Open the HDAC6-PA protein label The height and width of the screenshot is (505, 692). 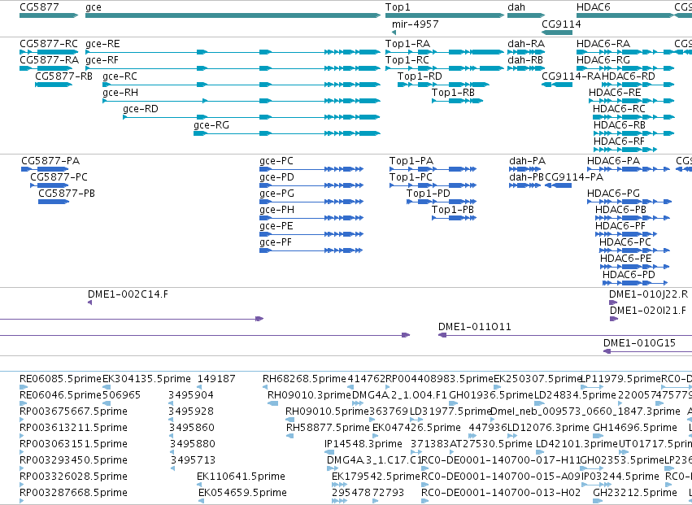(x=613, y=161)
